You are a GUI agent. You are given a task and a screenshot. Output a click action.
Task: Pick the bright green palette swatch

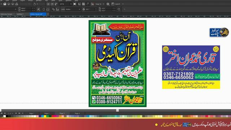pos(47,116)
